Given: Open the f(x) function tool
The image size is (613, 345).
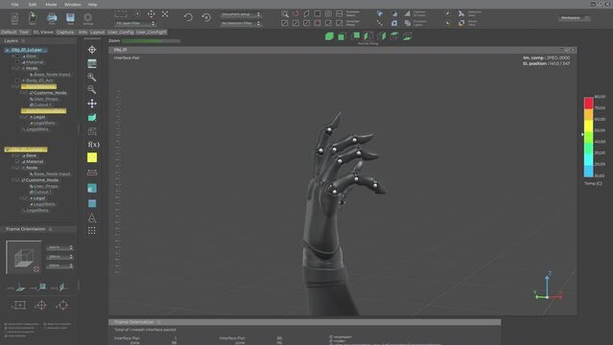Looking at the screenshot, I should click(x=93, y=144).
